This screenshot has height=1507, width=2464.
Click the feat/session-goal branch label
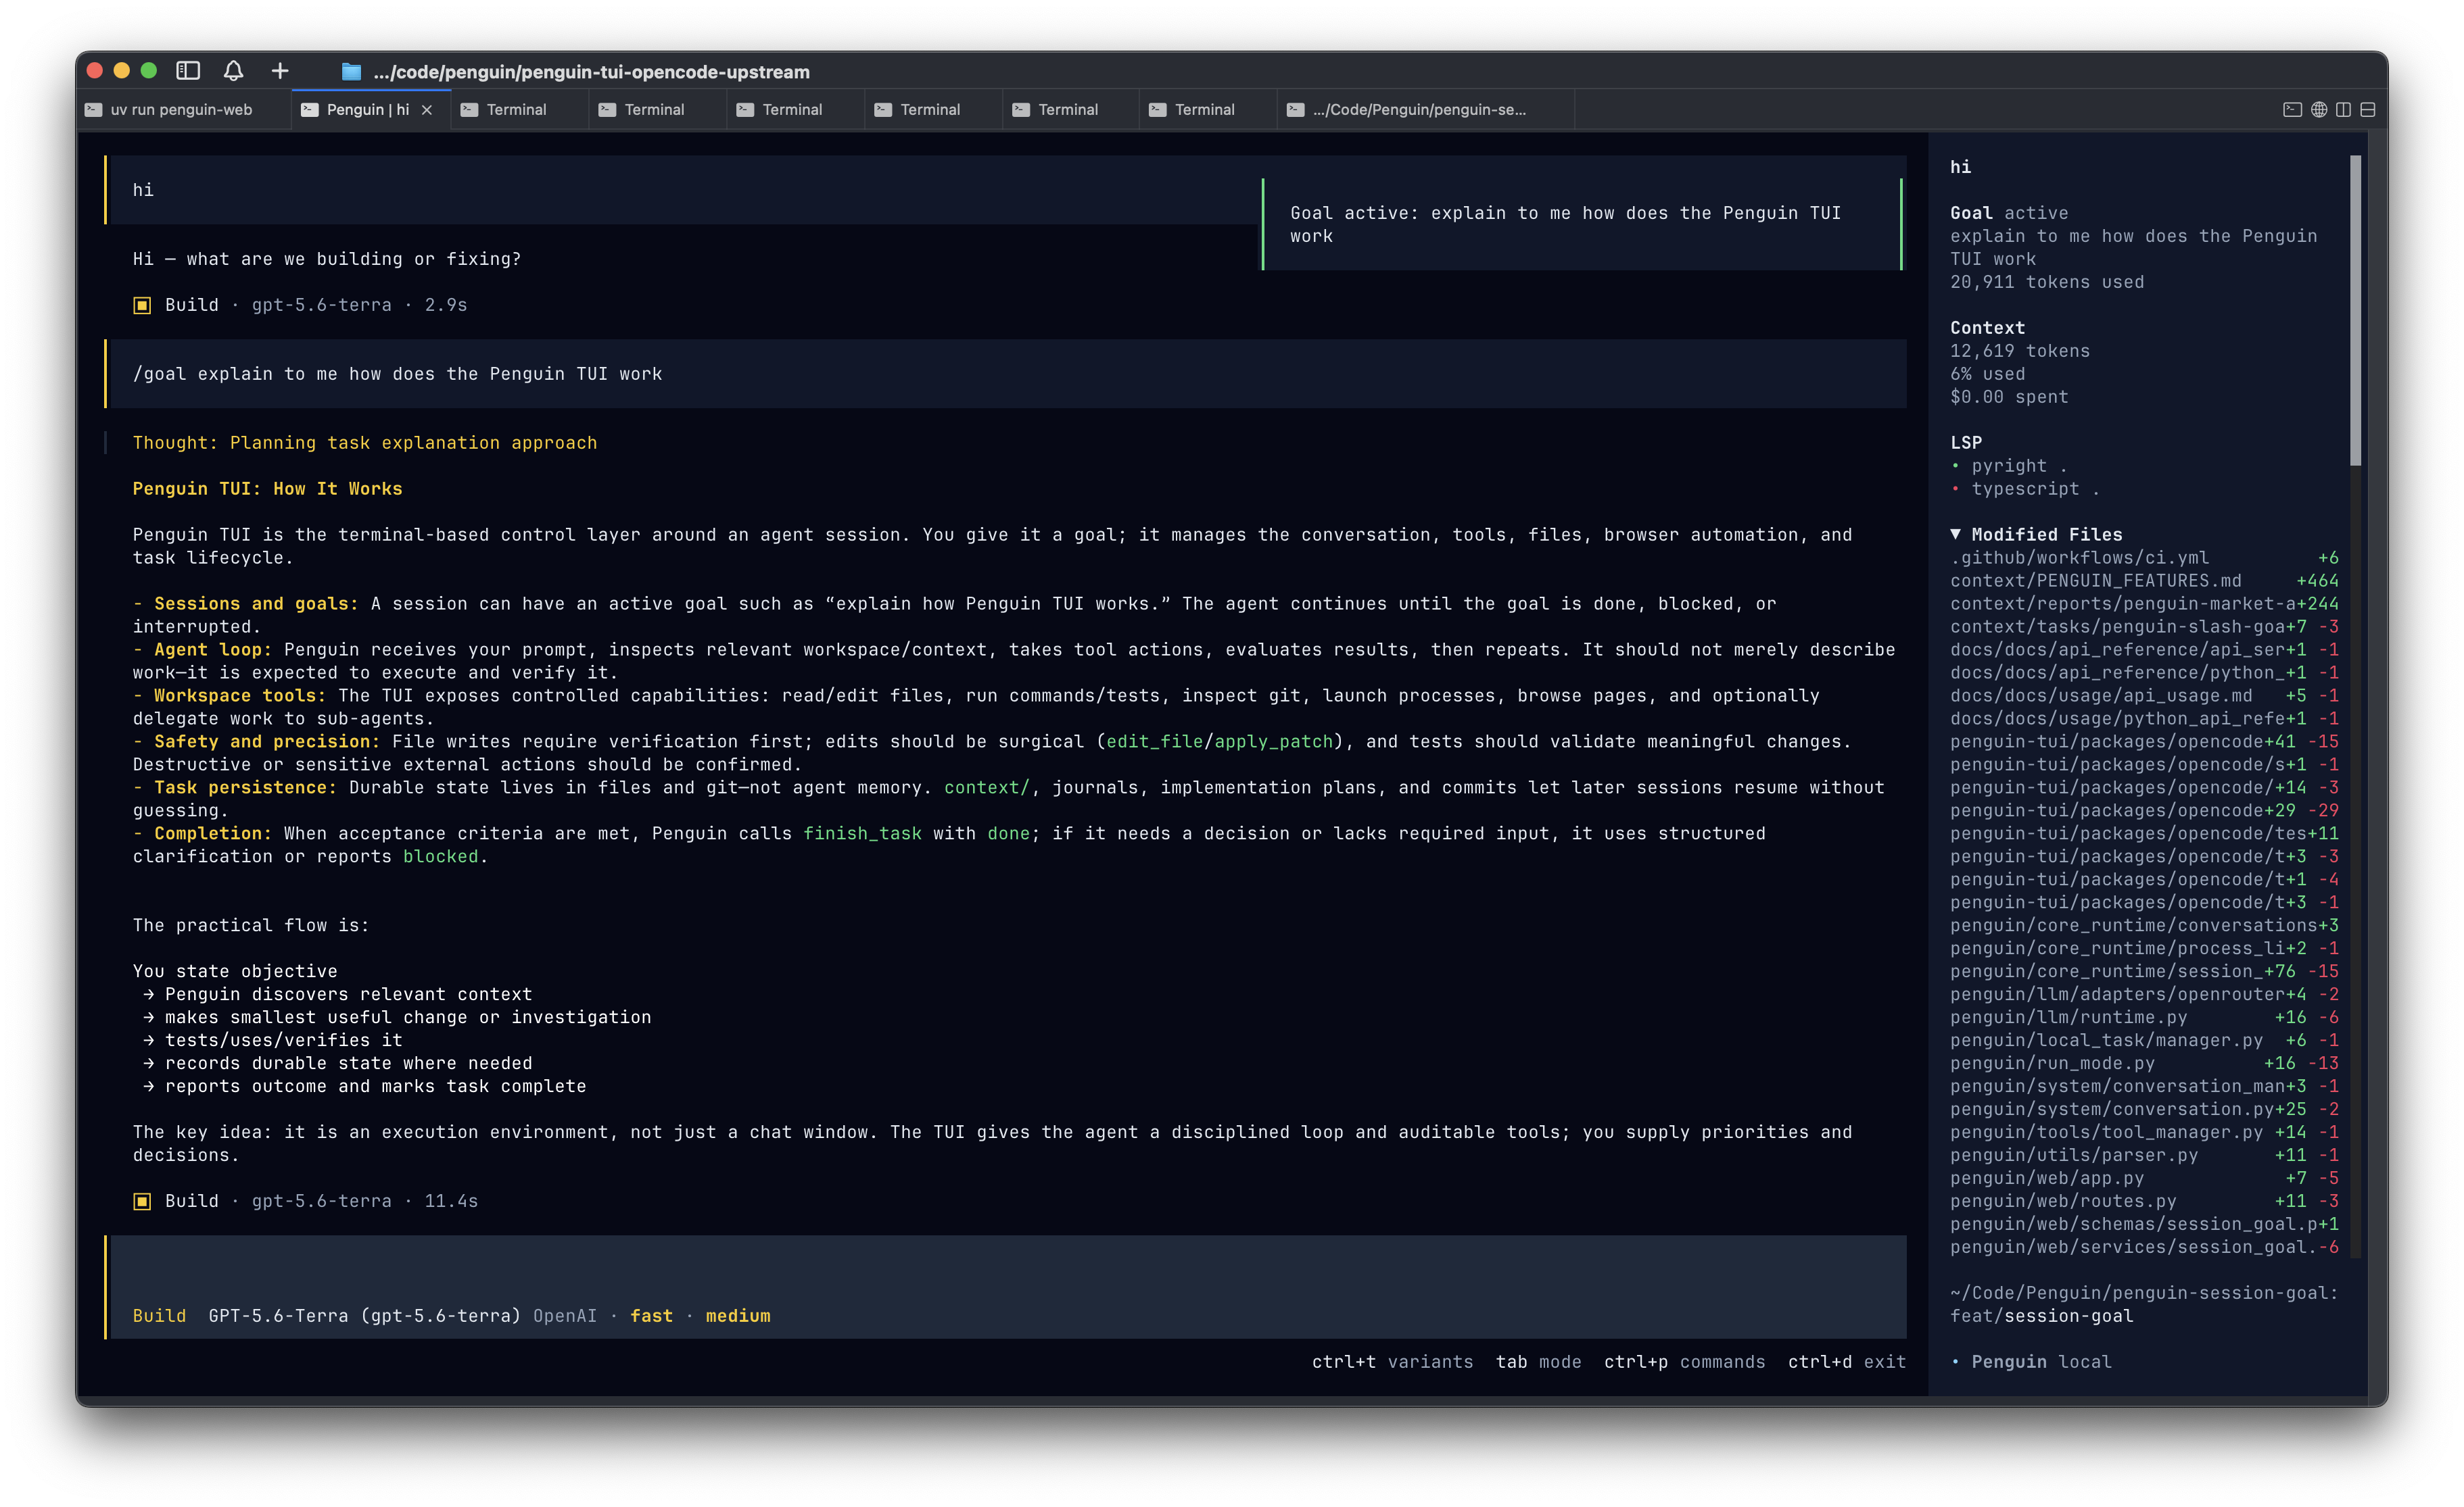pos(2042,1316)
